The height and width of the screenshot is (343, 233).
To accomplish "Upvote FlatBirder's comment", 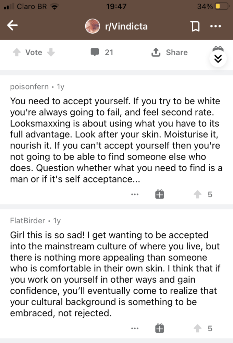I will pyautogui.click(x=198, y=328).
